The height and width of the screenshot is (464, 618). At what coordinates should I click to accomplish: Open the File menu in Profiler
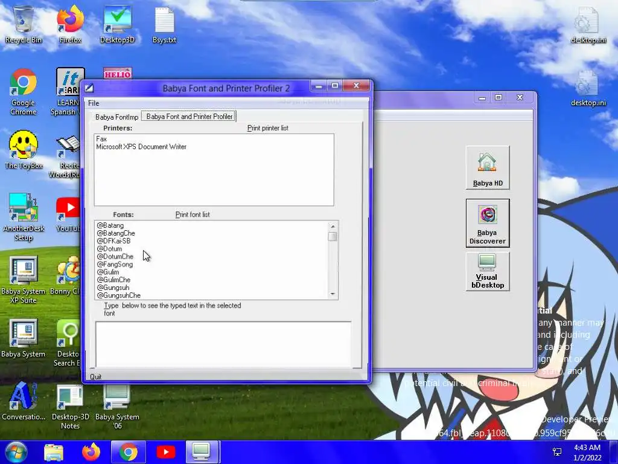click(94, 103)
